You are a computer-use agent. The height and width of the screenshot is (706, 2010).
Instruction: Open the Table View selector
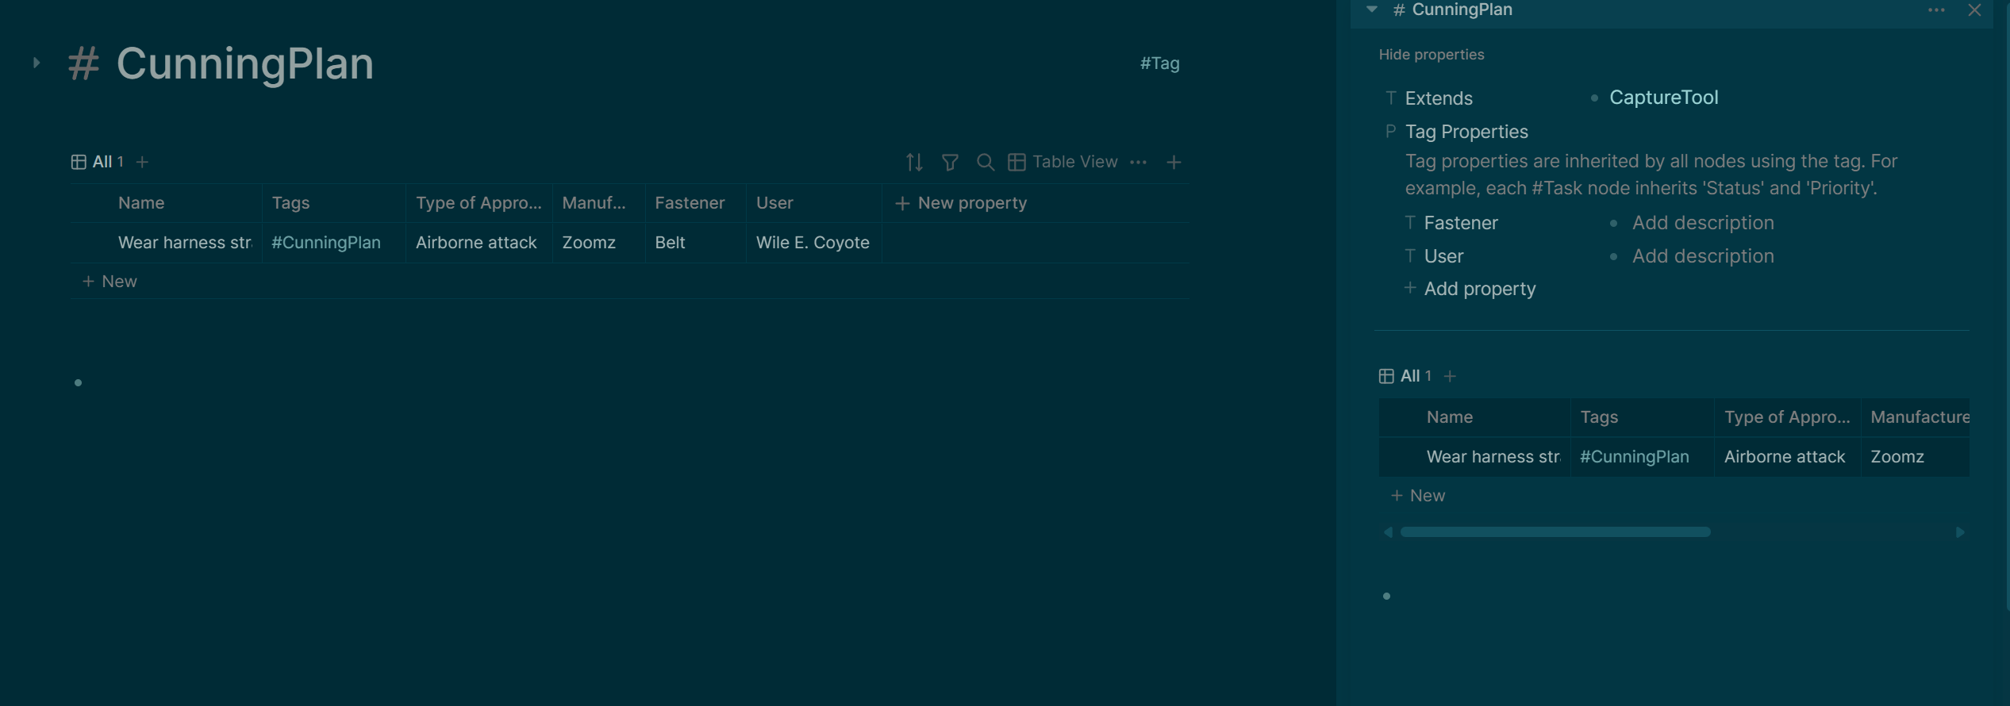click(1063, 163)
